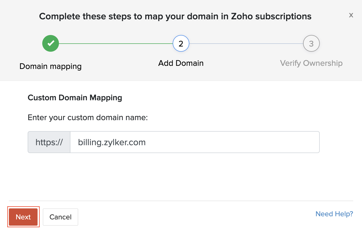362x234 pixels.
Task: Click the Domain mapping step label
Action: click(51, 66)
